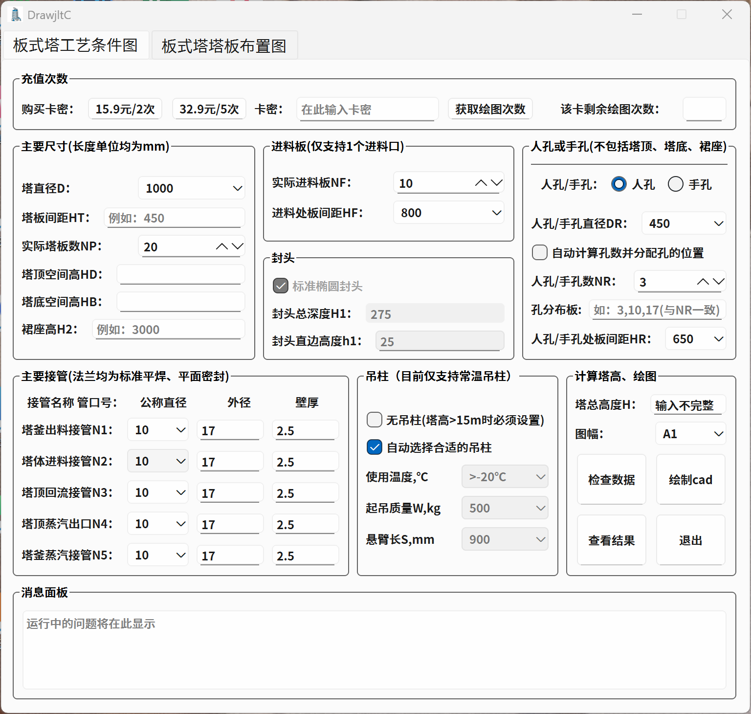The width and height of the screenshot is (751, 714).
Task: Open the 人孔/手孔处板间距HR dropdown
Action: click(696, 339)
